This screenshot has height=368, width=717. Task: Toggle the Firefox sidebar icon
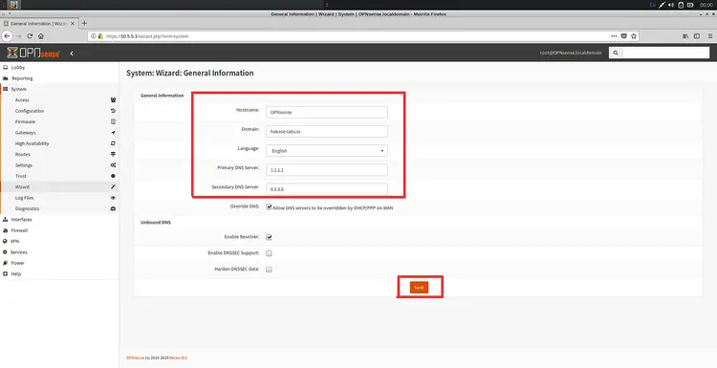coord(697,36)
